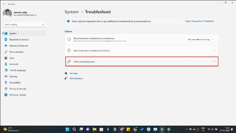Expand Other troubleshooters chevron arrow
The height and width of the screenshot is (133, 236).
[214, 62]
